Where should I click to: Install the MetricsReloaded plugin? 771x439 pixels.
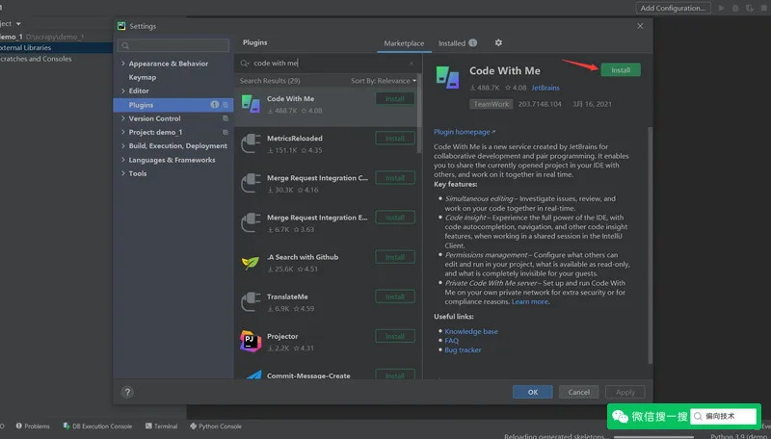click(395, 139)
